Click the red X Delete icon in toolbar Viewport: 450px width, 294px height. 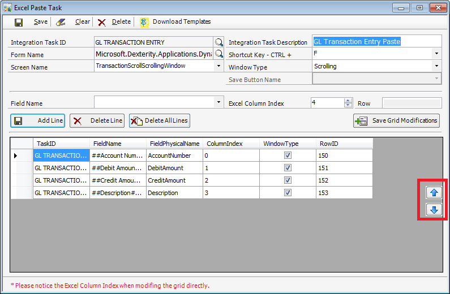(101, 23)
